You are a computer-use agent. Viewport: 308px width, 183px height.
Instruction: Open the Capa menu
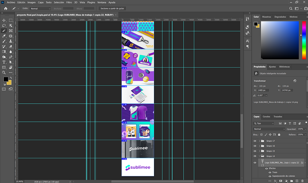coord(41,2)
